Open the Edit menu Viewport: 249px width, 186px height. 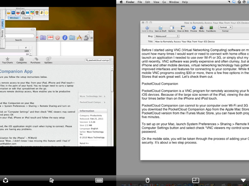click(x=148, y=2)
